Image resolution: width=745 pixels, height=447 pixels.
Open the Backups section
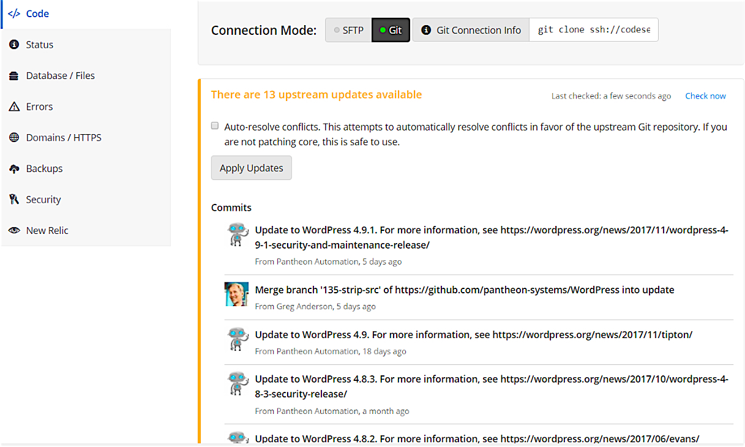coord(86,168)
